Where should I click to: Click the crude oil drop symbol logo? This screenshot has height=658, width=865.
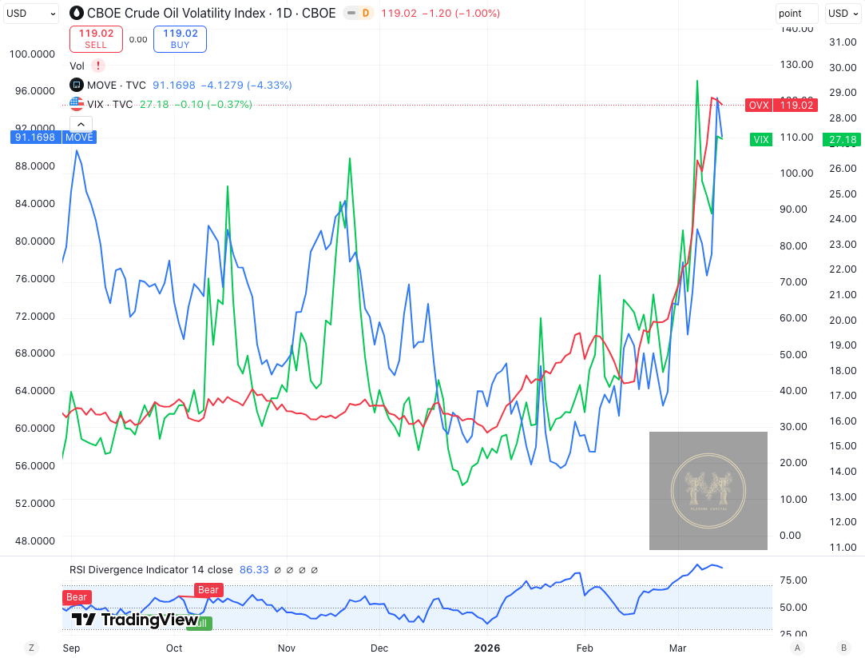click(77, 13)
